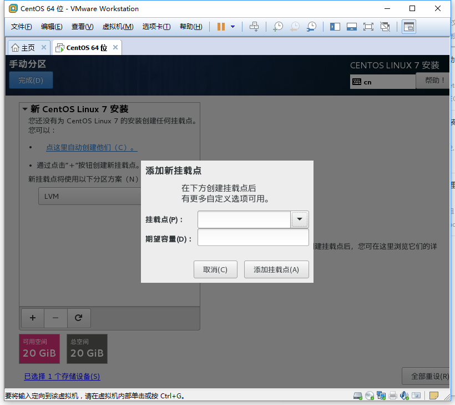Focus the 挂载点(P) text field
The image size is (455, 405).
click(x=244, y=219)
